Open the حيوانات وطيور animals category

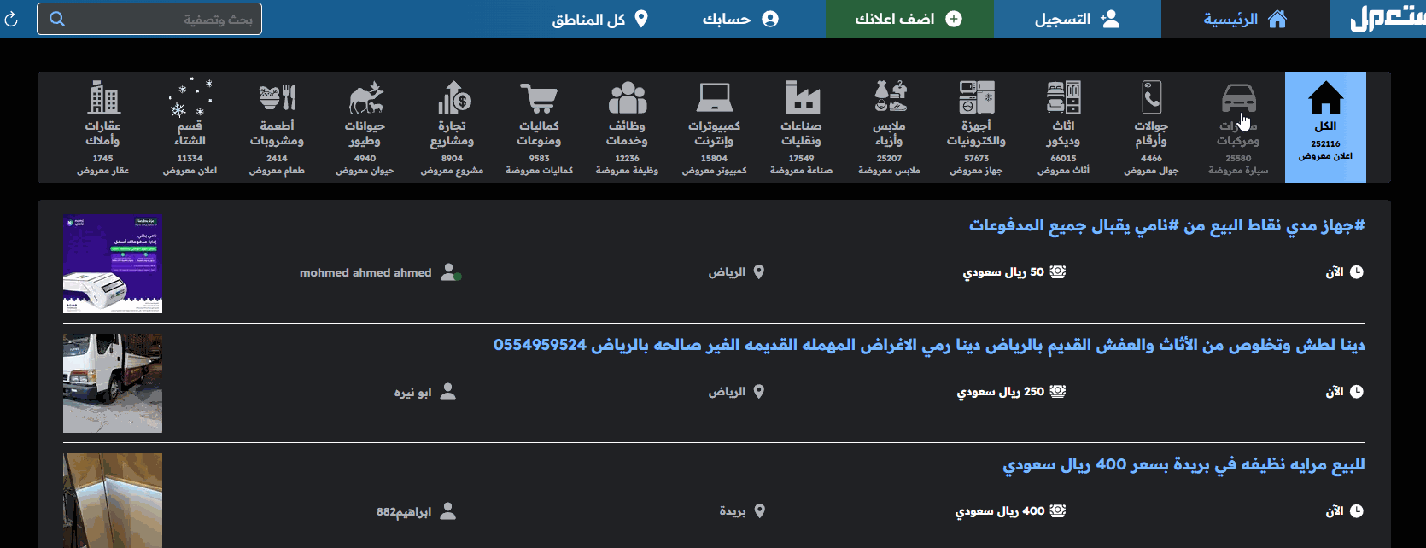point(365,127)
